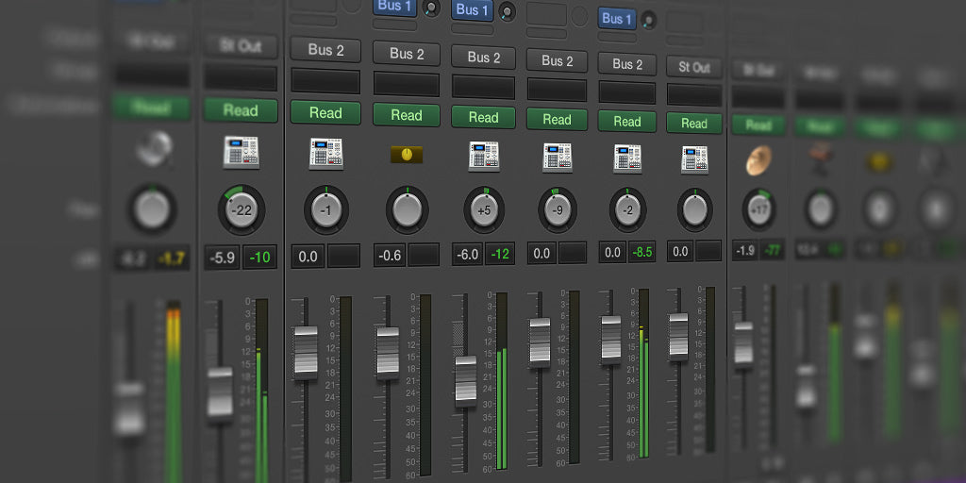966x483 pixels.
Task: Click the send level knob beside Bus 1 on the -2 pan channel
Action: (648, 19)
